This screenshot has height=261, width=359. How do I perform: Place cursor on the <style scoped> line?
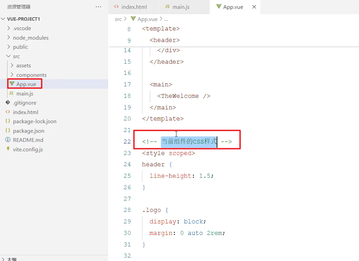(x=168, y=153)
